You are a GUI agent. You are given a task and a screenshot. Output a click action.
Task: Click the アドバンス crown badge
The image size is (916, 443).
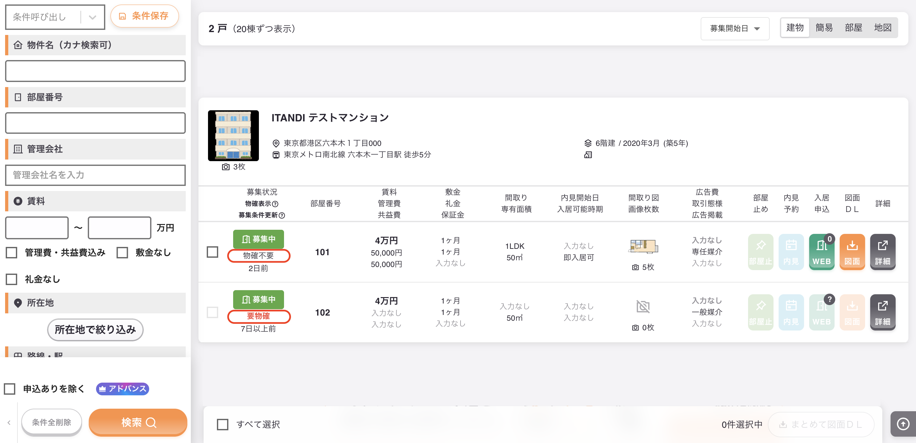pos(122,389)
